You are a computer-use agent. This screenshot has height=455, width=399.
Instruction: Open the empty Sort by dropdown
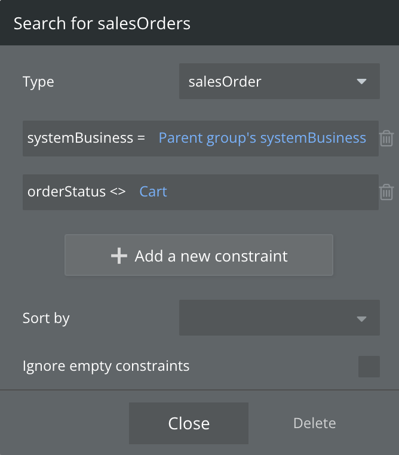click(279, 318)
